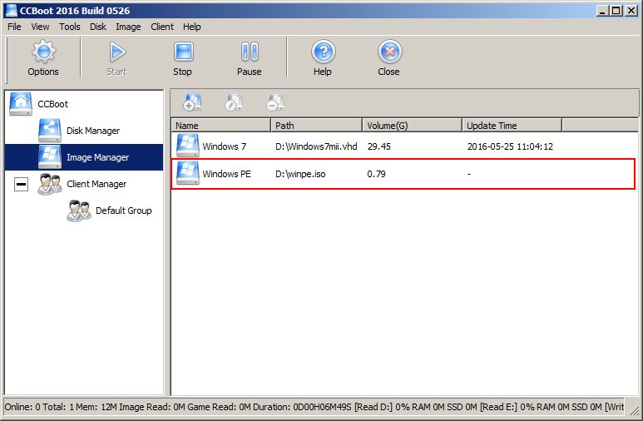Open the Help question mark icon
This screenshot has height=421, width=643.
[x=323, y=52]
